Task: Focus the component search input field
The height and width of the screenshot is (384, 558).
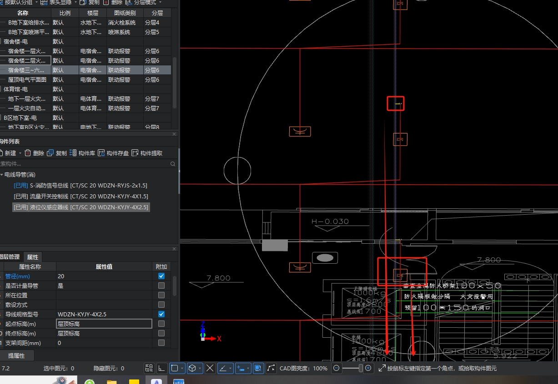Action: [x=84, y=164]
